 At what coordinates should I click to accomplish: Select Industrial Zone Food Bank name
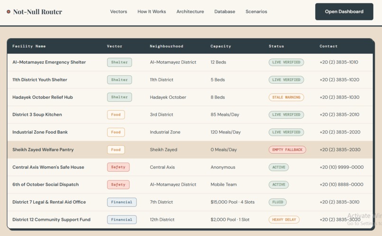click(40, 132)
